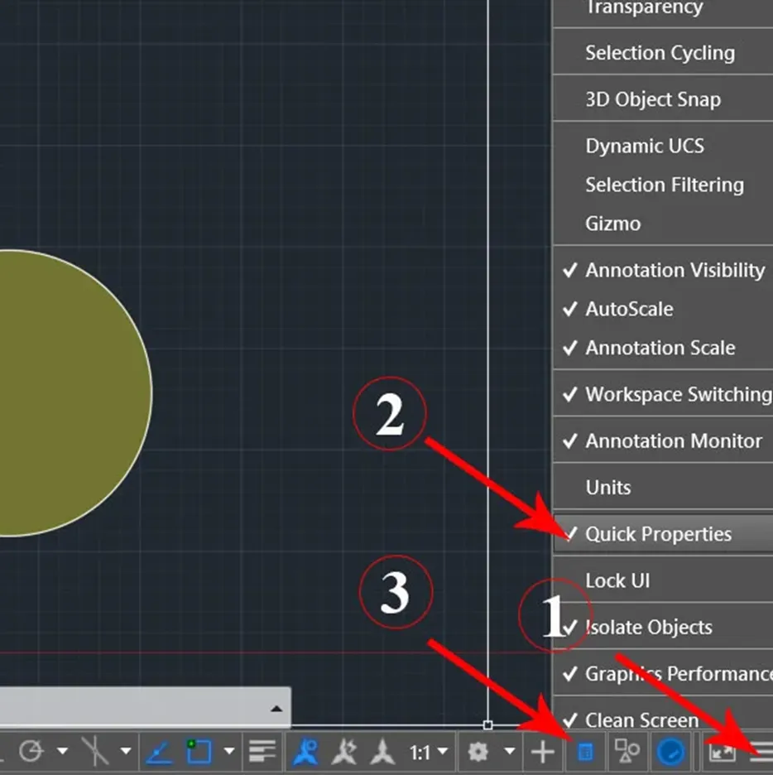773x775 pixels.
Task: Click the AutoScale icon in status bar
Action: point(343,752)
